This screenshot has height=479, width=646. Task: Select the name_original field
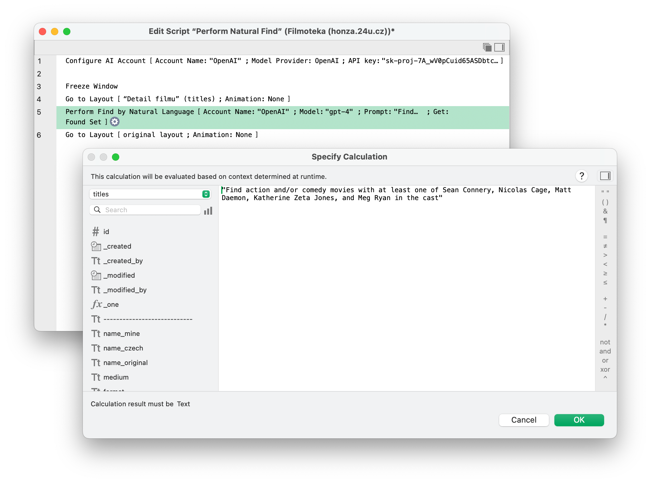pyautogui.click(x=151, y=363)
